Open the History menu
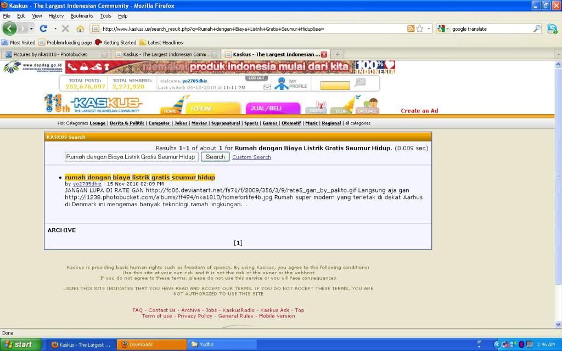This screenshot has width=562, height=351. click(x=56, y=16)
